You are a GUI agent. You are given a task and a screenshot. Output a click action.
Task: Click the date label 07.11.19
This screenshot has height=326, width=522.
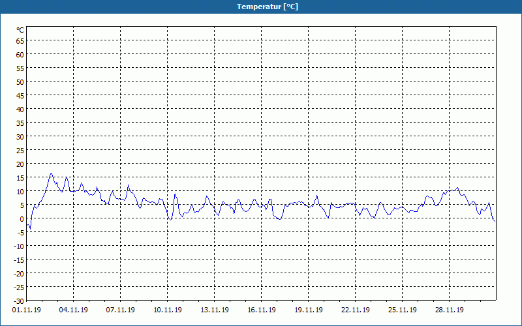point(121,310)
